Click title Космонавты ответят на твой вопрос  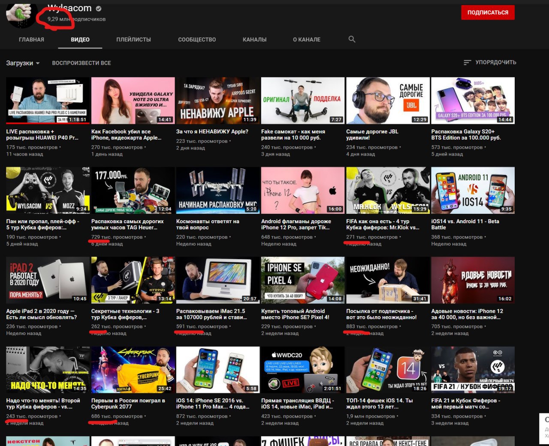[208, 224]
